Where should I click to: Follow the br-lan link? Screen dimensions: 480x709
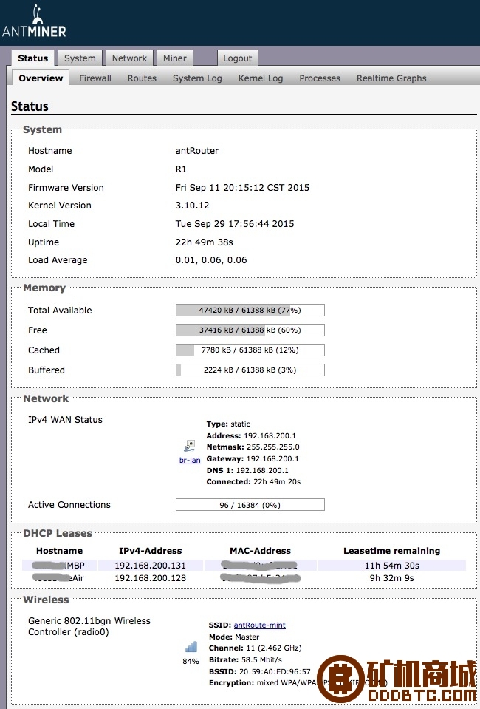click(x=190, y=461)
